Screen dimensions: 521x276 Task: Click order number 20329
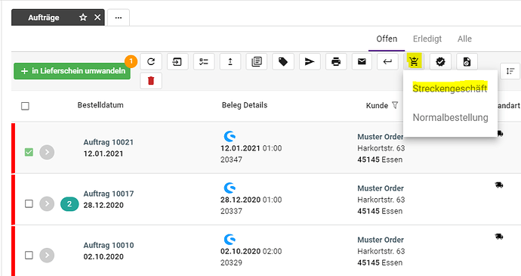pyautogui.click(x=231, y=262)
